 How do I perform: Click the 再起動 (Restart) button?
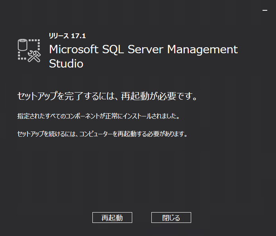pos(112,218)
